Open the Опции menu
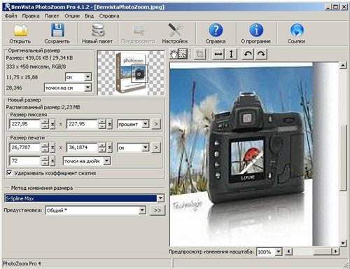Image resolution: width=350 pixels, height=269 pixels. (72, 16)
